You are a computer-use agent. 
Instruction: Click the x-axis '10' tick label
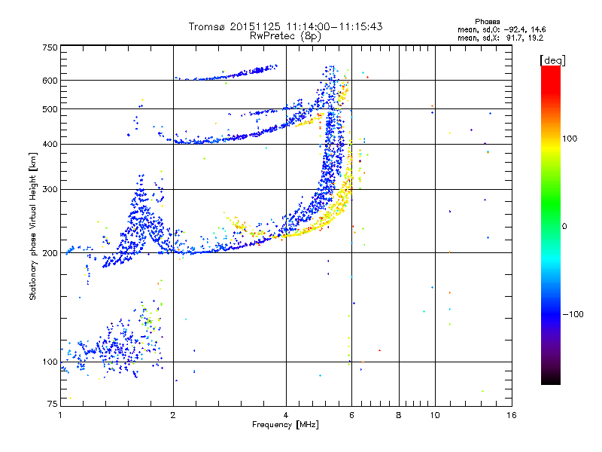[x=435, y=415]
